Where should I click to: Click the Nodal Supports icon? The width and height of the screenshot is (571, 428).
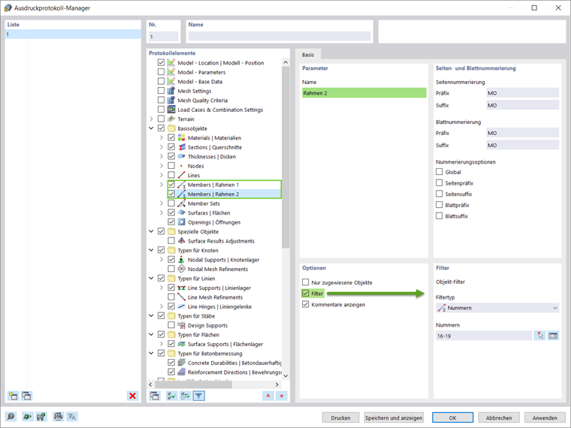coord(181,260)
